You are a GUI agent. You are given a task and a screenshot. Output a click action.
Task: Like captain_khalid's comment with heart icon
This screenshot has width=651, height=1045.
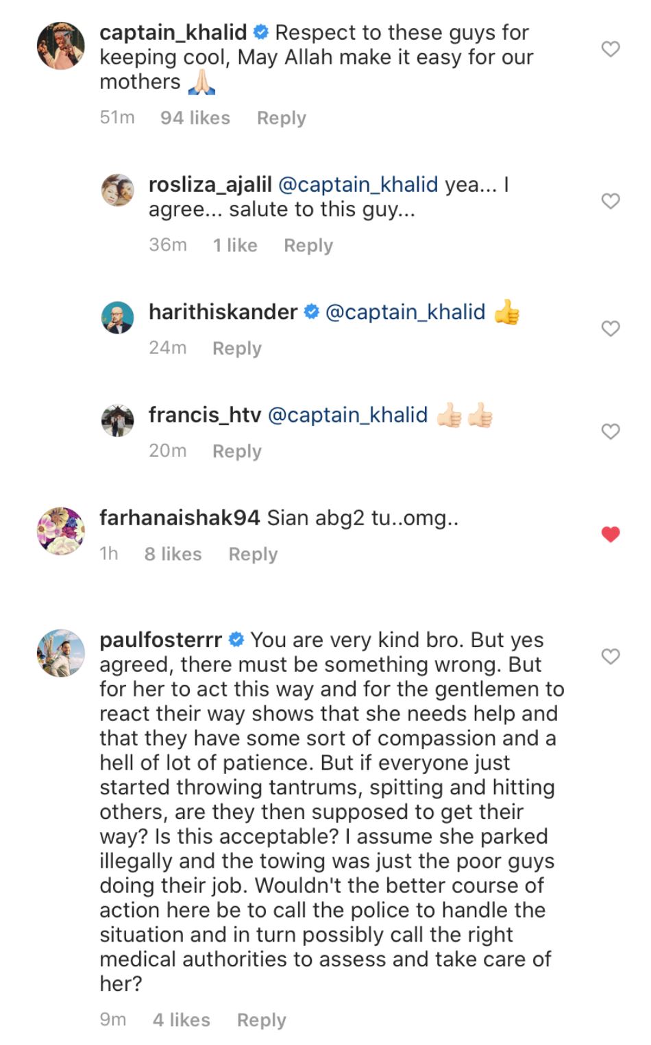coord(610,49)
